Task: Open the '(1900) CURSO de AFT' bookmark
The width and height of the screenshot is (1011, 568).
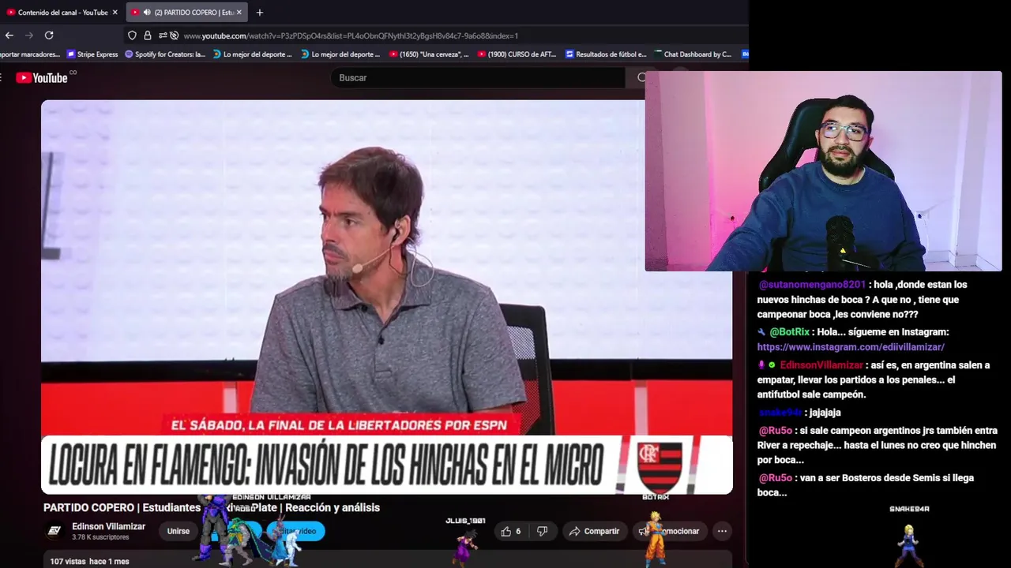Action: 517,54
